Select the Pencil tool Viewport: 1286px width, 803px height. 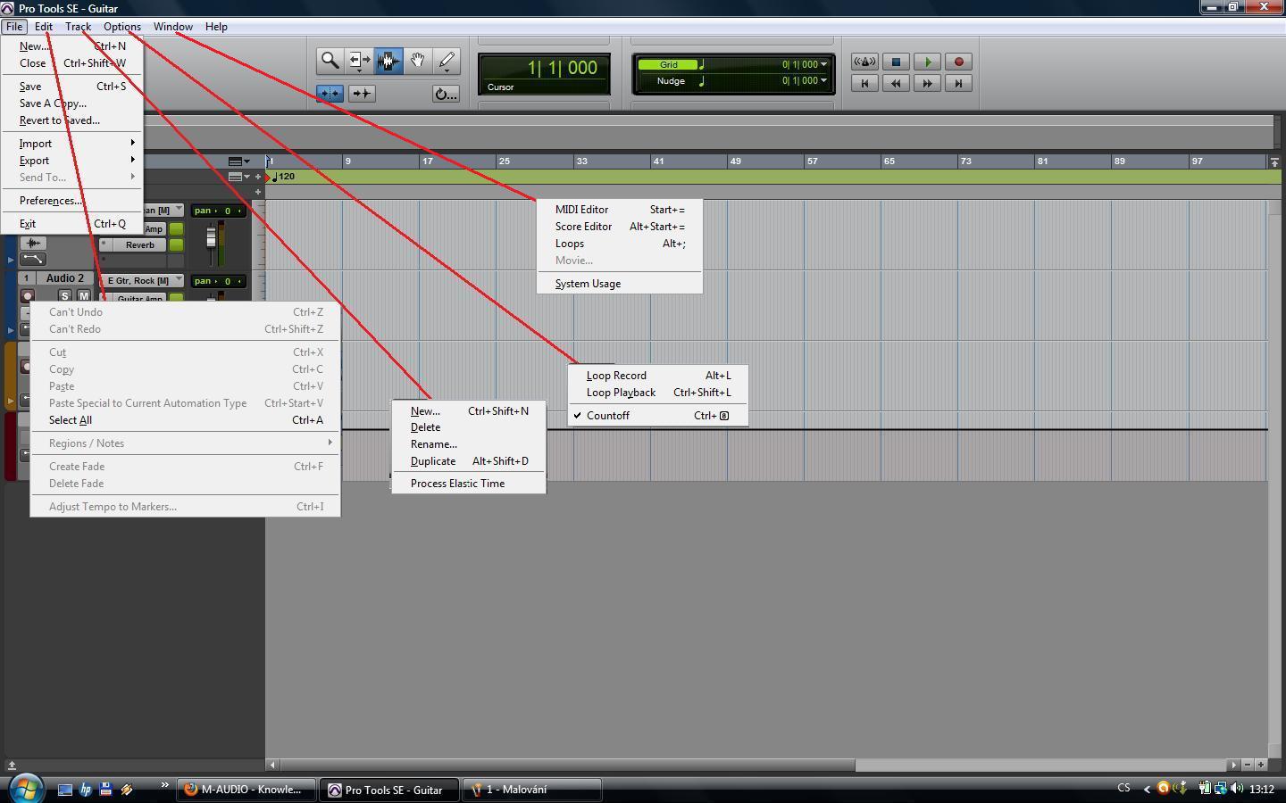(x=447, y=61)
